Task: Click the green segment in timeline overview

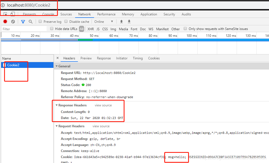Action: pyautogui.click(x=85, y=40)
